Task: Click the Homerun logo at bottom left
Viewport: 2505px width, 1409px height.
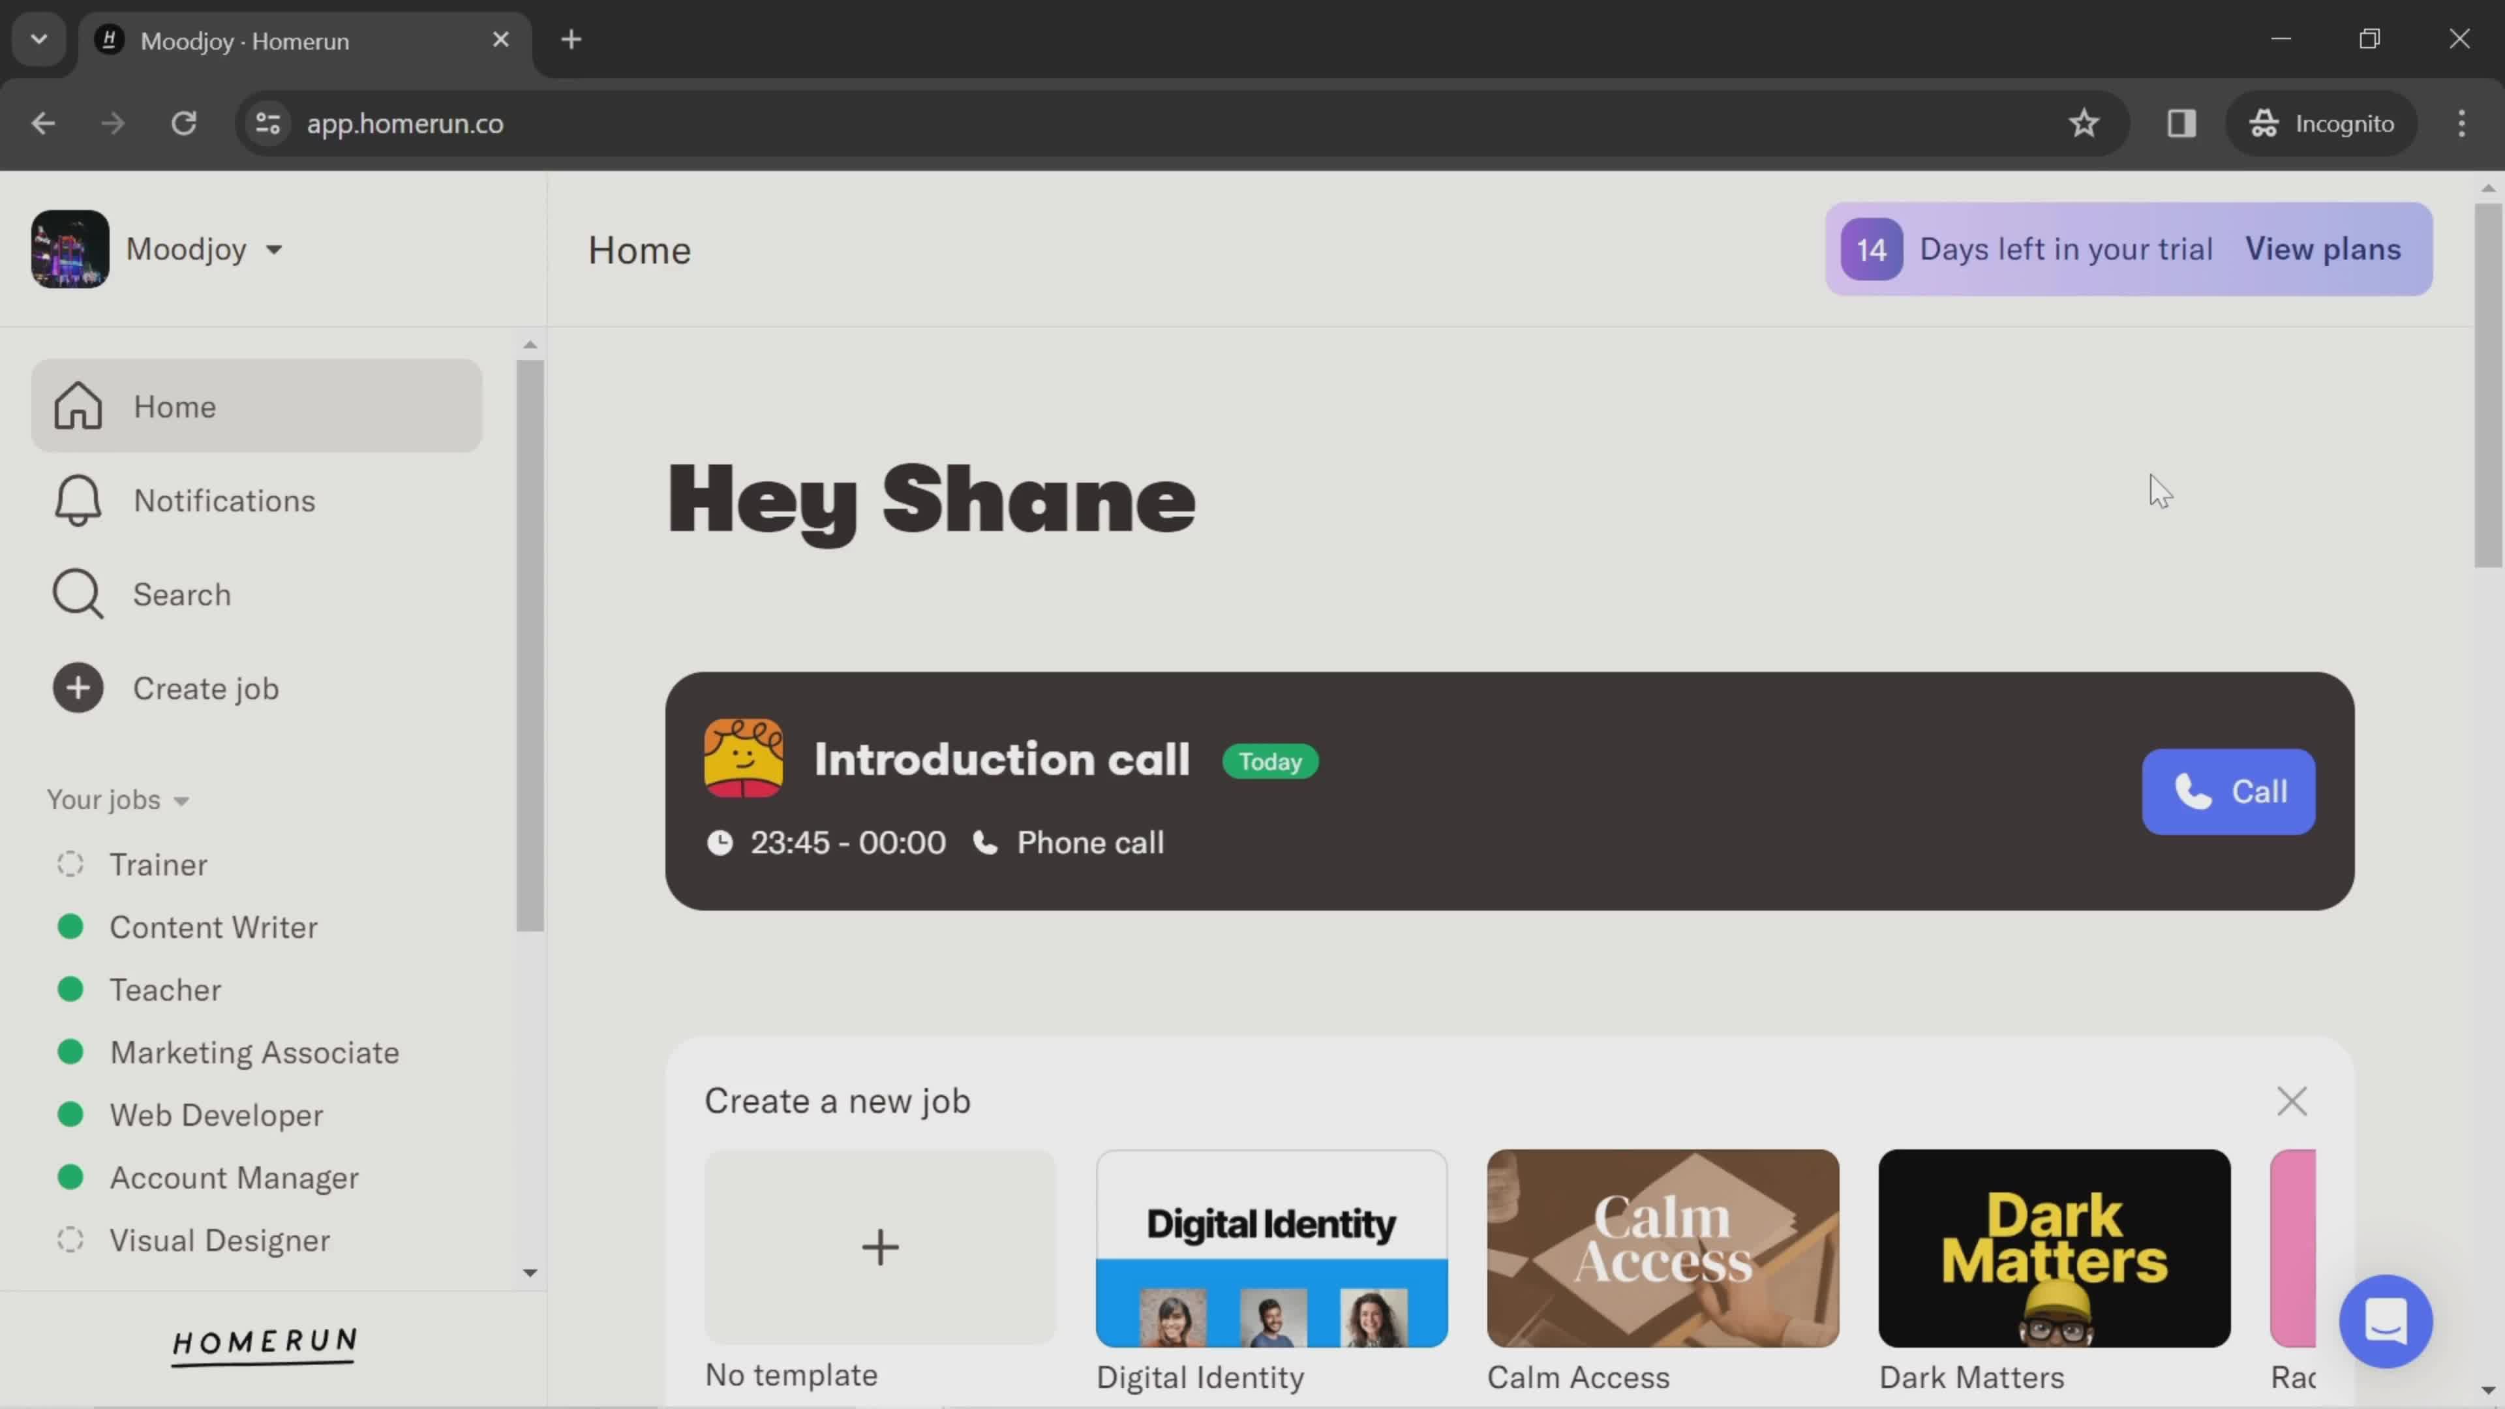Action: [x=265, y=1342]
